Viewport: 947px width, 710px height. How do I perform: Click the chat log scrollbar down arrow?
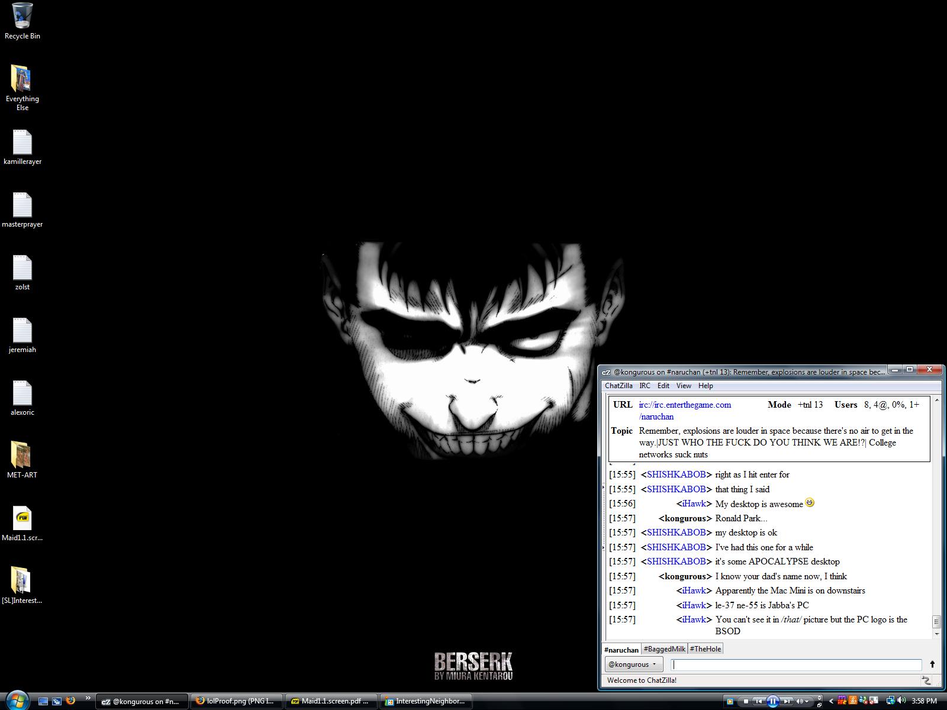(x=936, y=634)
